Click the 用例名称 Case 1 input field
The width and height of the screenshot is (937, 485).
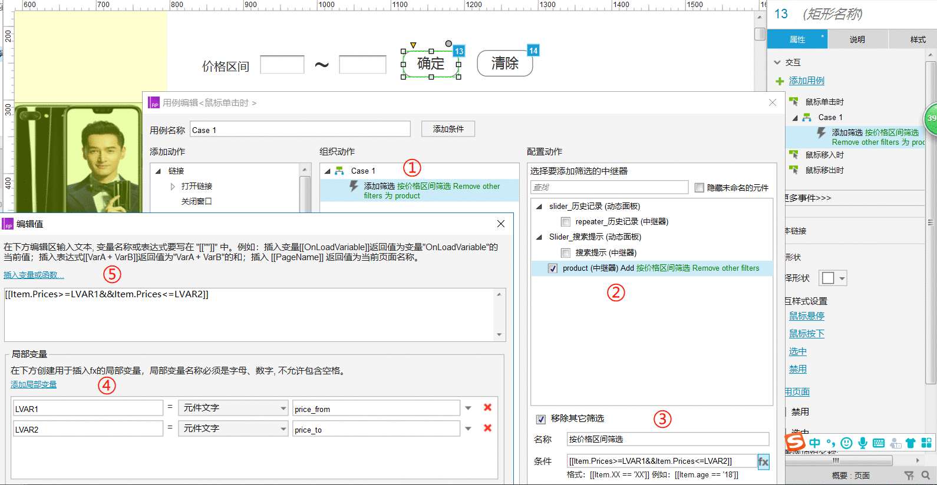(300, 130)
